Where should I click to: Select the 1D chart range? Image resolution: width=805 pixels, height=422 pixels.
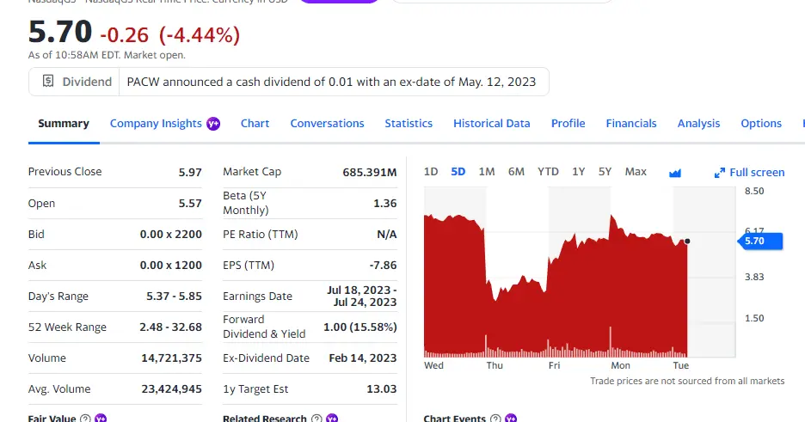(431, 172)
